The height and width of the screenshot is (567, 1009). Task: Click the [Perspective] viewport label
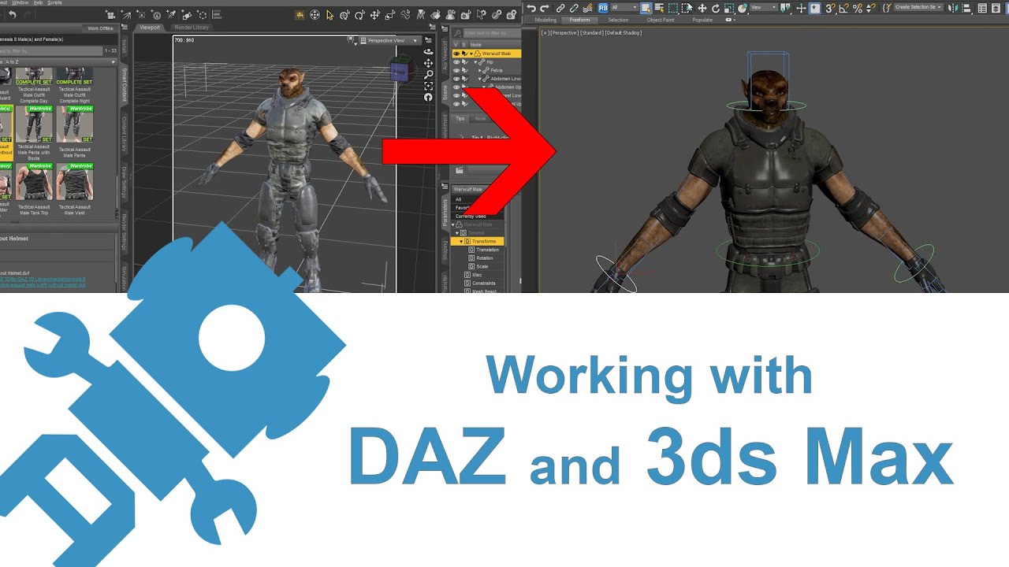[x=565, y=33]
